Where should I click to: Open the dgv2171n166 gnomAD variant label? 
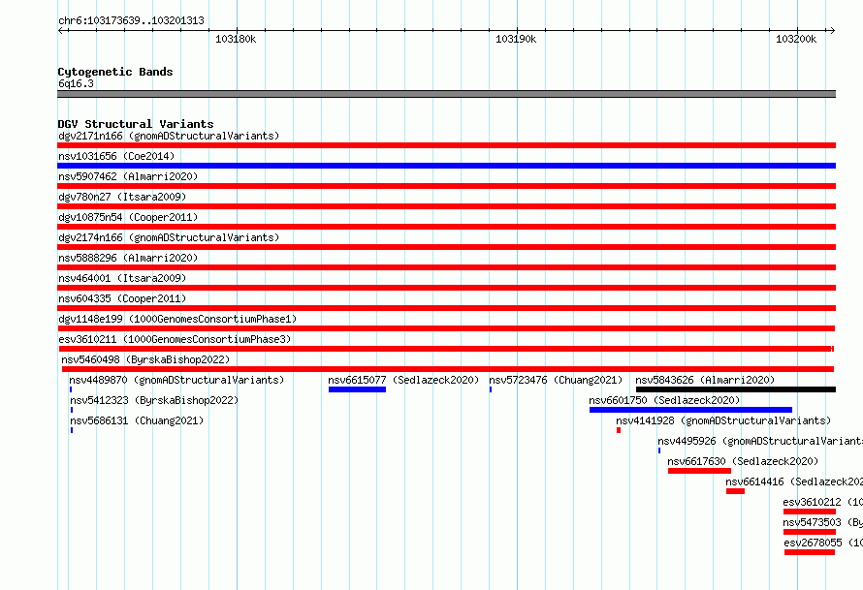pyautogui.click(x=169, y=136)
